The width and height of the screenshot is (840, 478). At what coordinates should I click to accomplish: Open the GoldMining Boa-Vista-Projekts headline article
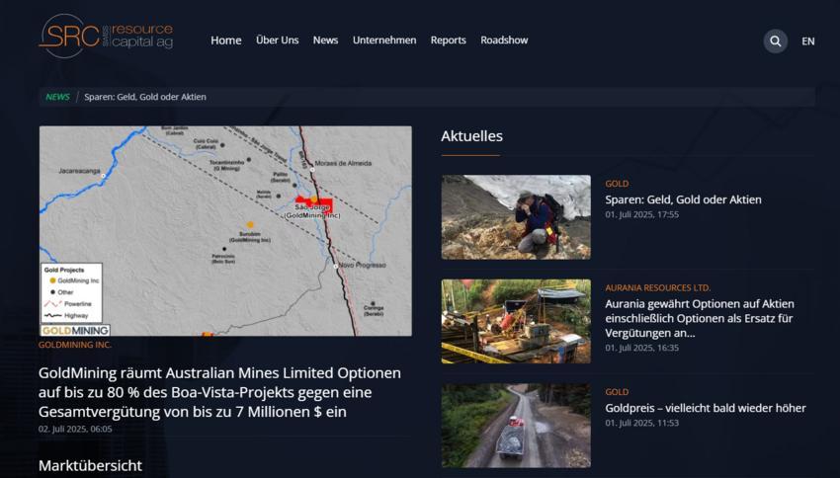pos(219,392)
